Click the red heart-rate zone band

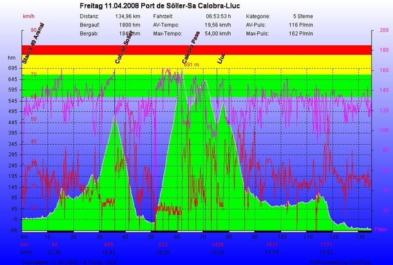coord(196,50)
